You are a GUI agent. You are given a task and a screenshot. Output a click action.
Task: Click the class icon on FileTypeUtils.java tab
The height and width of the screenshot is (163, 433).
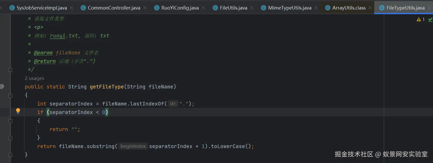(x=382, y=8)
